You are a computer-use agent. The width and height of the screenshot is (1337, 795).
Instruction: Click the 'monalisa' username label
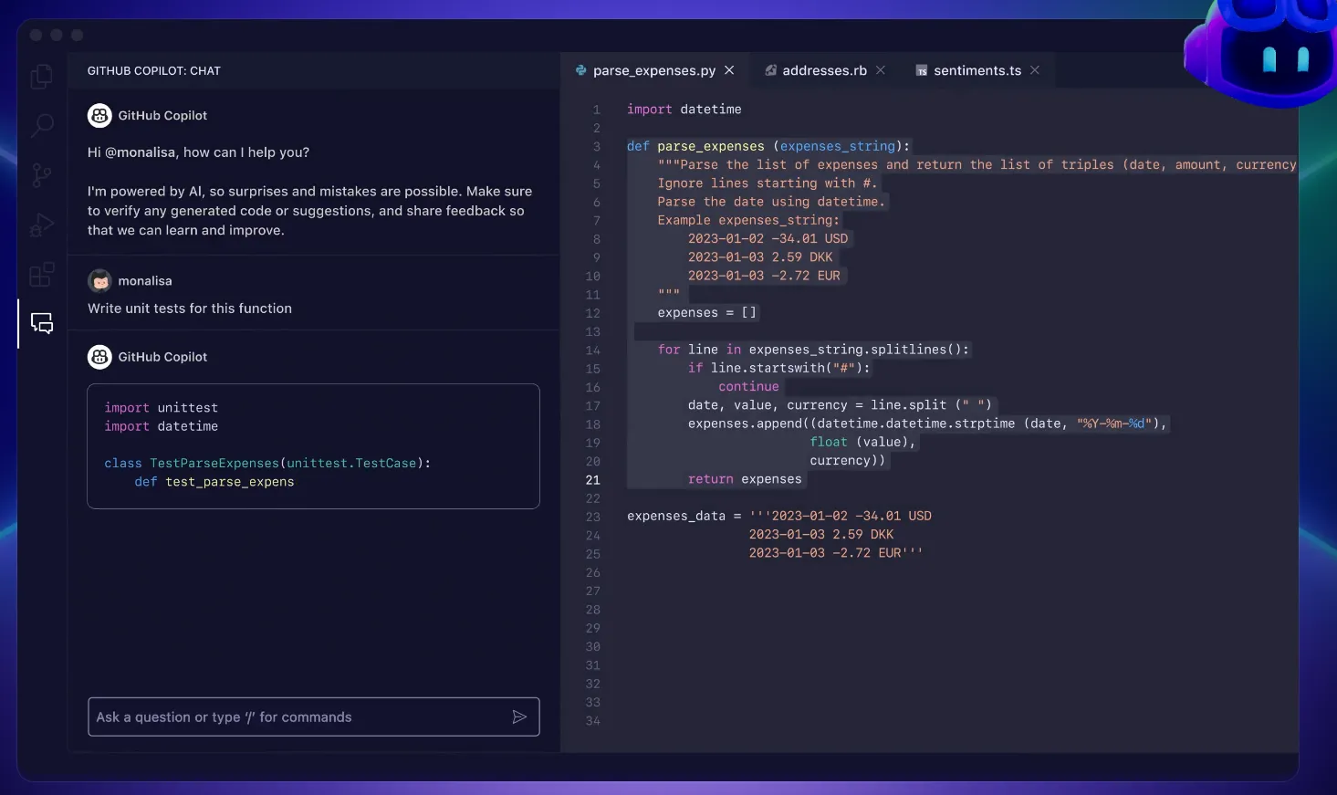pos(145,281)
